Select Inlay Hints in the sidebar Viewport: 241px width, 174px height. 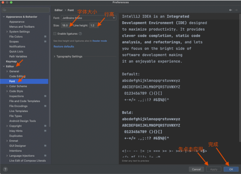(16, 131)
